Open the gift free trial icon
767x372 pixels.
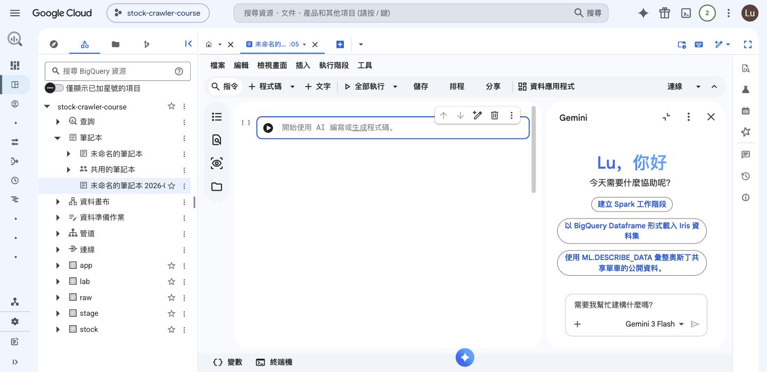664,13
